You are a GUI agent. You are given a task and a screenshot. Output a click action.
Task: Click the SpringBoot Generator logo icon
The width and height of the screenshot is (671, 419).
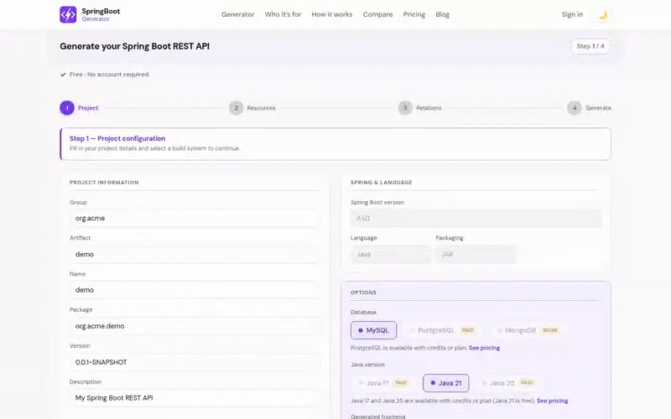pos(68,14)
